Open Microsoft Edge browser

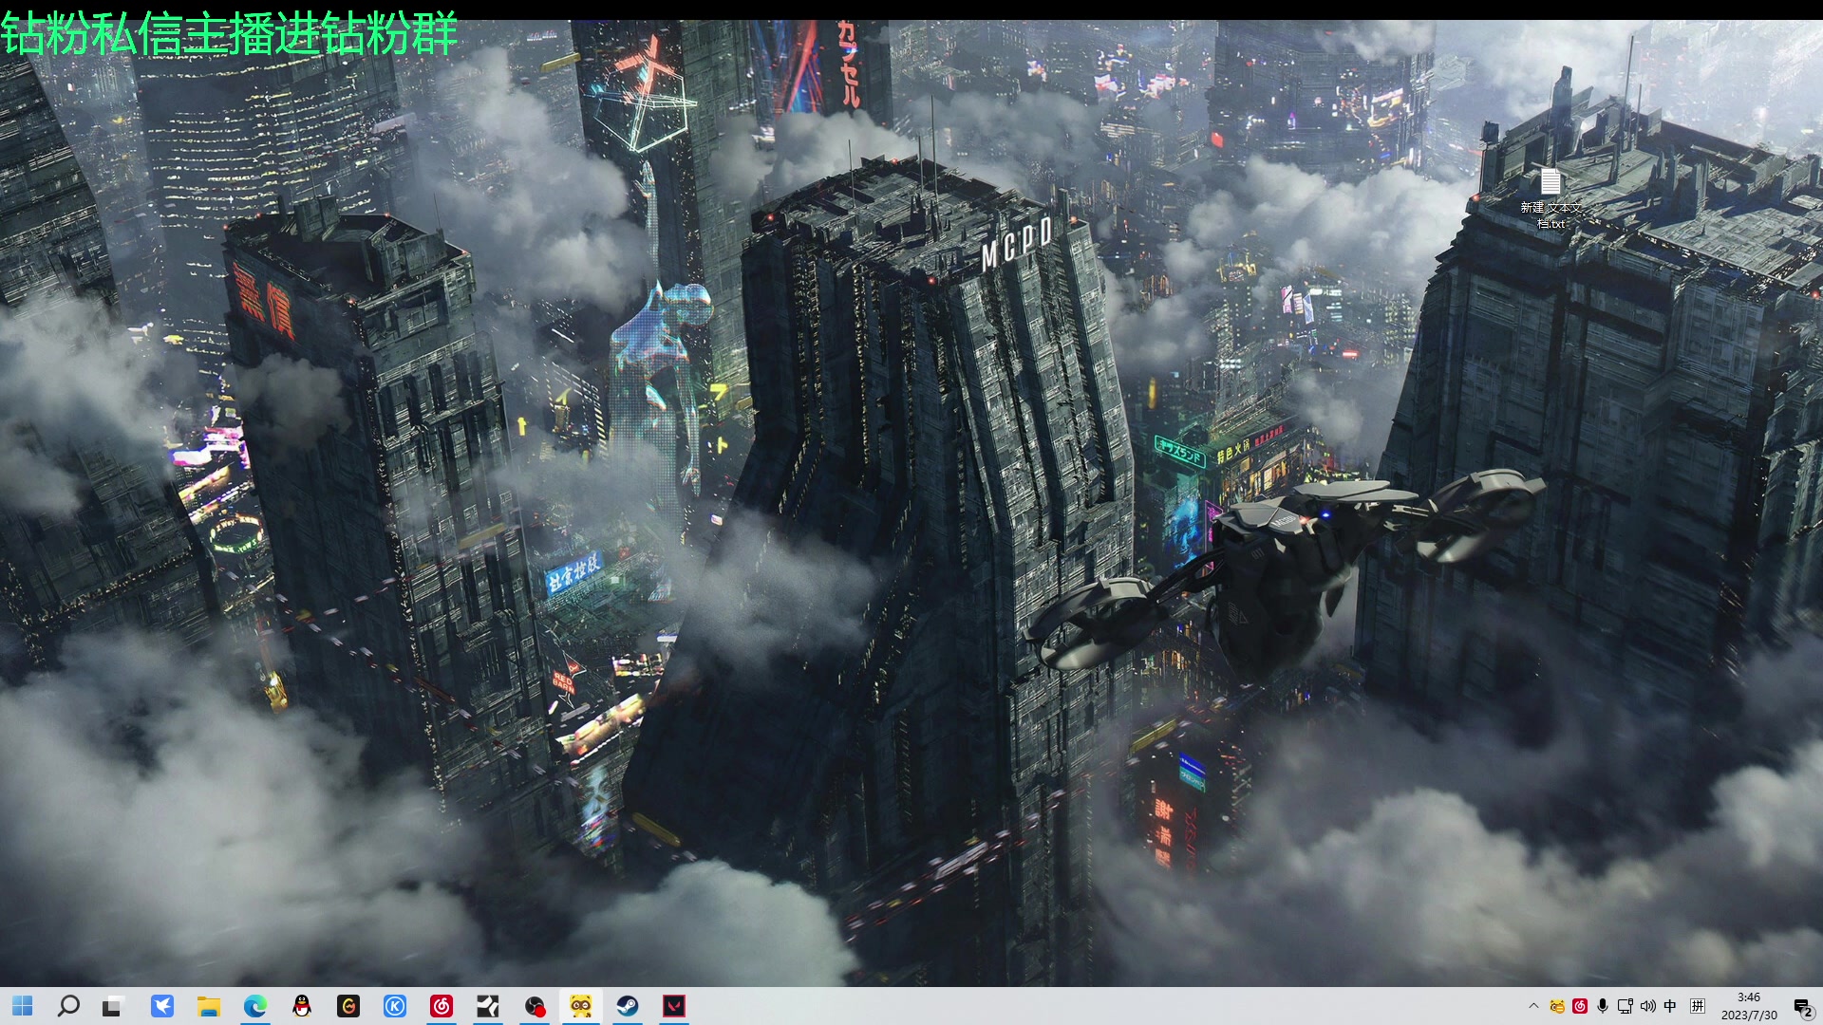point(255,1006)
